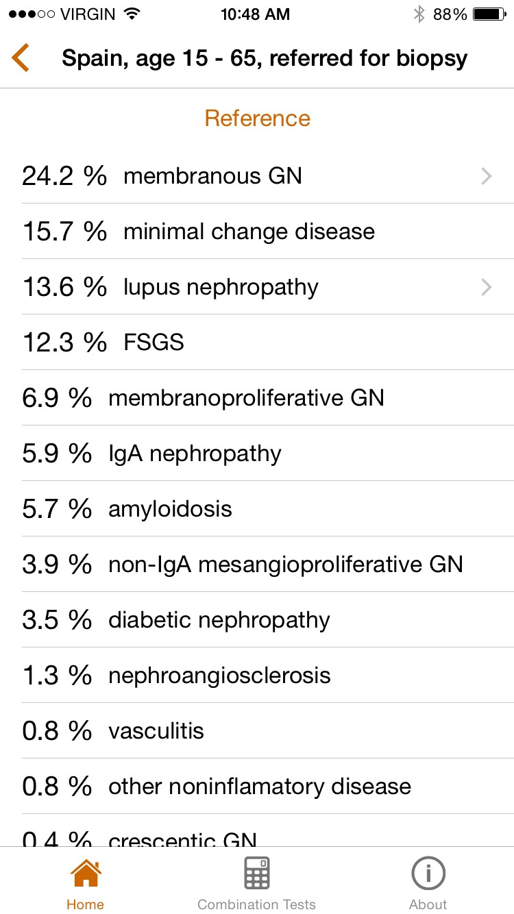Switch to Combination Tests tab label
Screen dimensions: 514x914
257,904
